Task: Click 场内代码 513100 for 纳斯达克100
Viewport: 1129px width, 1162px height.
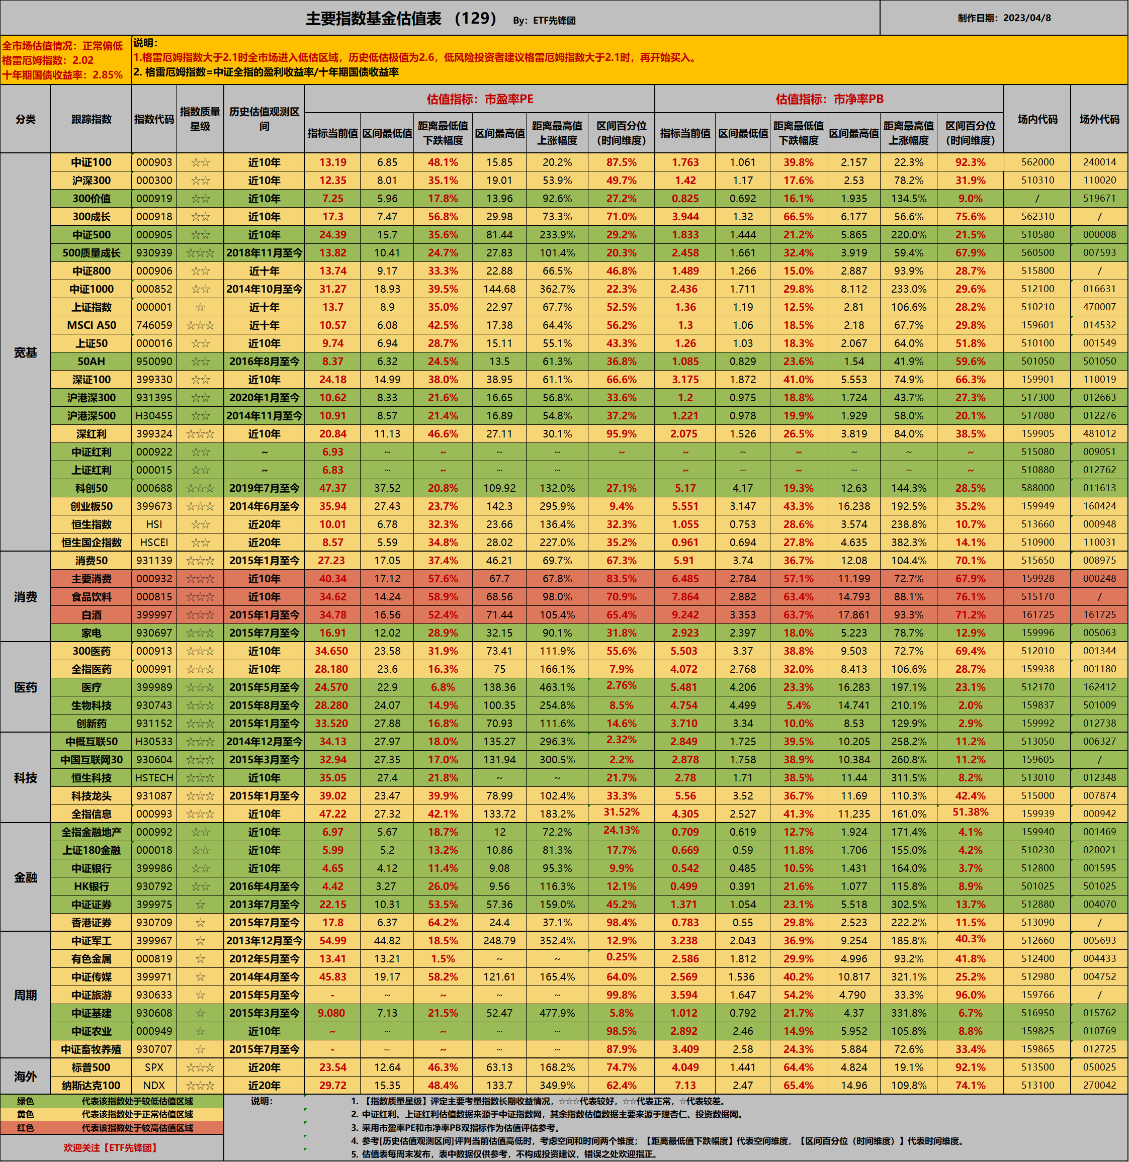Action: (x=1037, y=1086)
